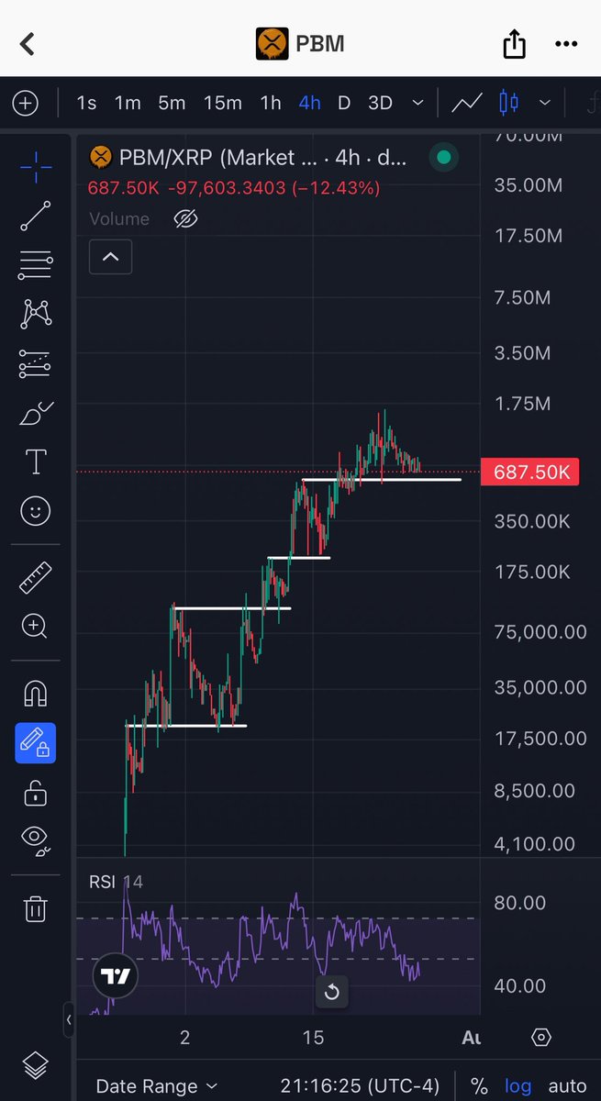This screenshot has height=1101, width=601.
Task: Open the Date Range dropdown
Action: tap(157, 1086)
